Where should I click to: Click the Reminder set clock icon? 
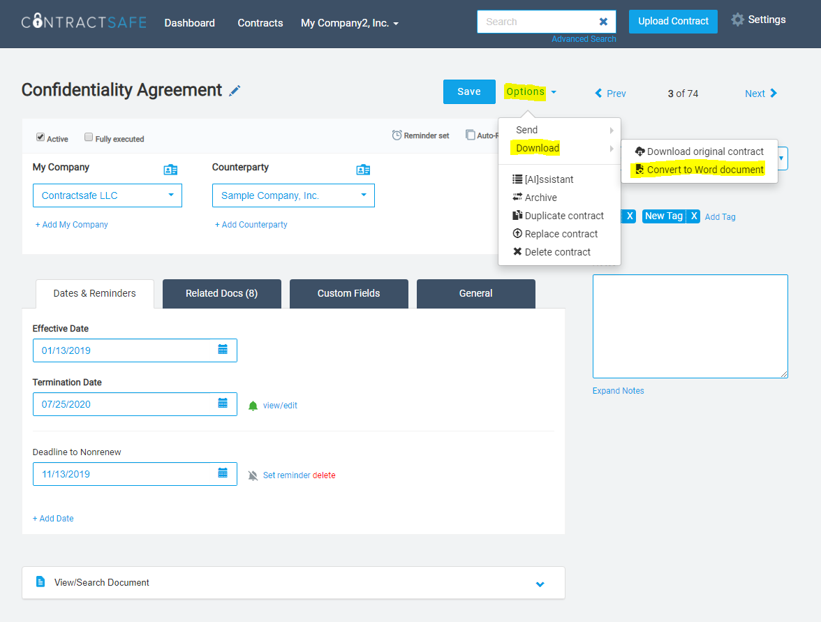tap(397, 135)
